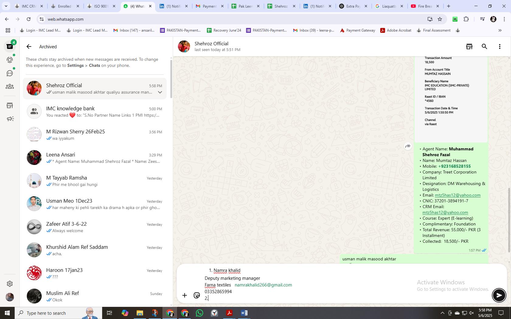Screen dimensions: 511x319
Task: Open Chrome menu three dots
Action: click(x=504, y=19)
